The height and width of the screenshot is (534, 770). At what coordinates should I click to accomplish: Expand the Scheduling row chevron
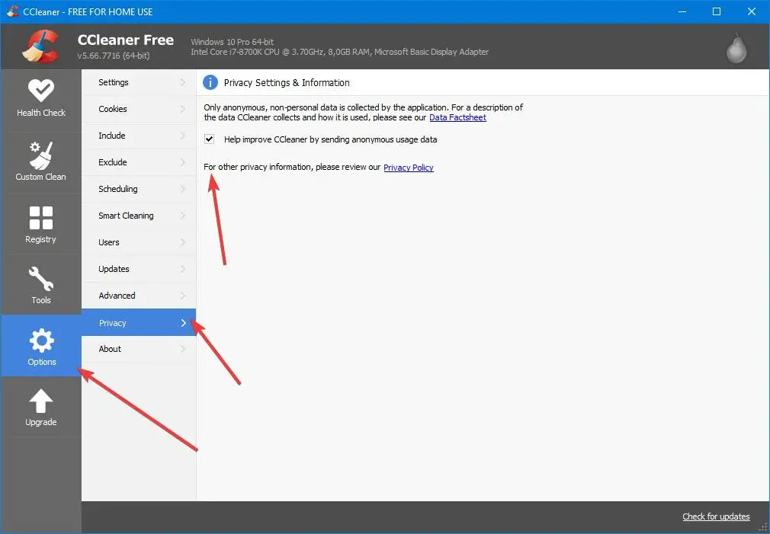[x=183, y=189]
